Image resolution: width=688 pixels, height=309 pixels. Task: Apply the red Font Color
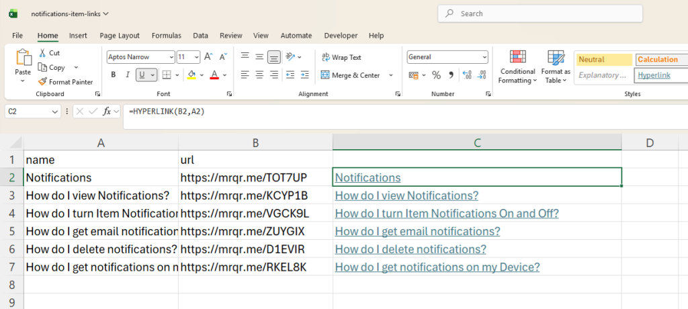[x=214, y=75]
